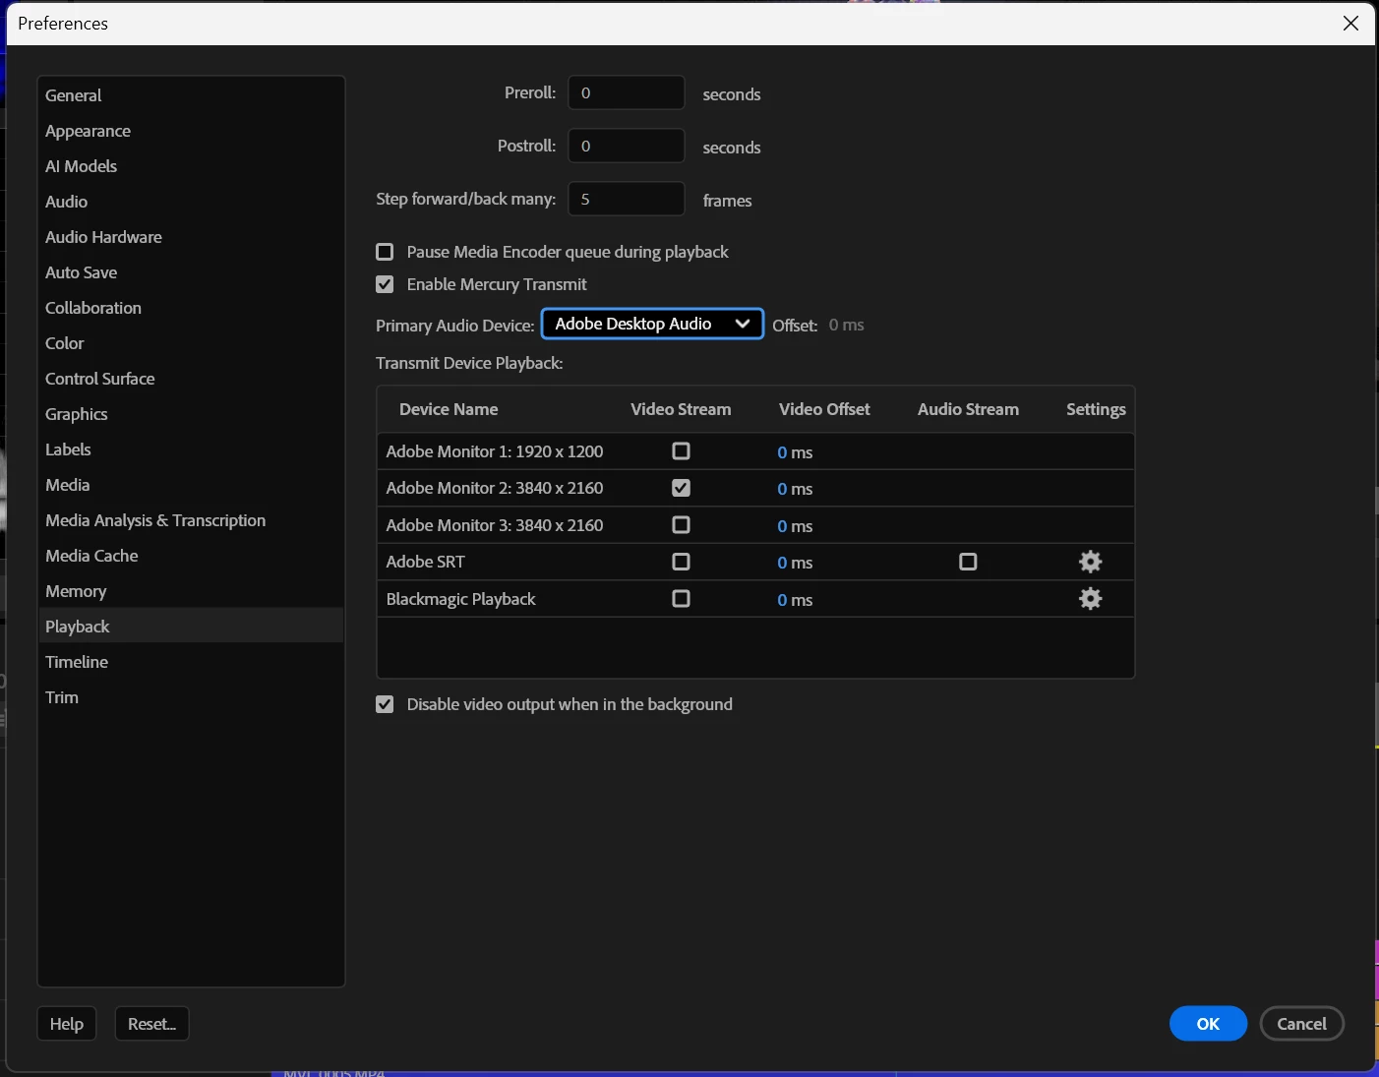Click the Settings column header

[1096, 409]
